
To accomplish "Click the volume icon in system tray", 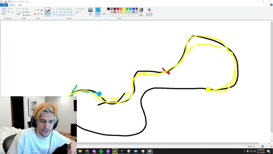I will 255,151.
